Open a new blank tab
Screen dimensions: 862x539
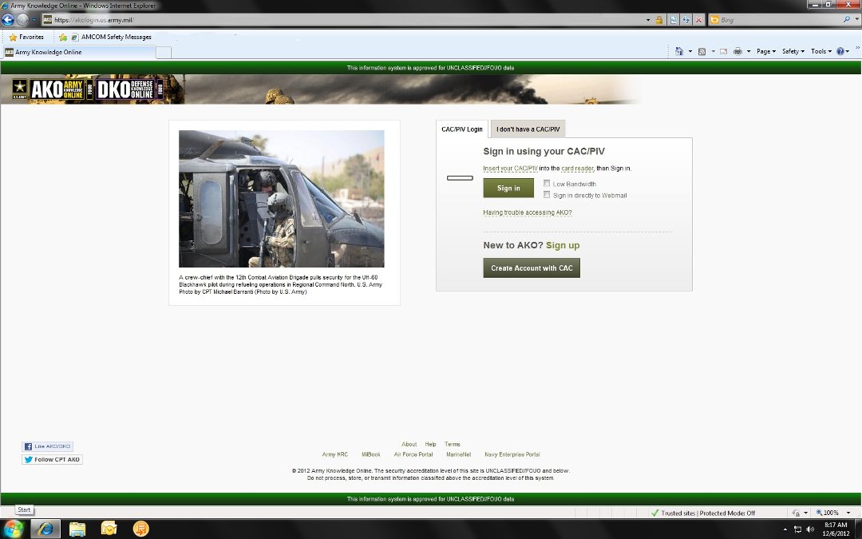click(x=164, y=53)
